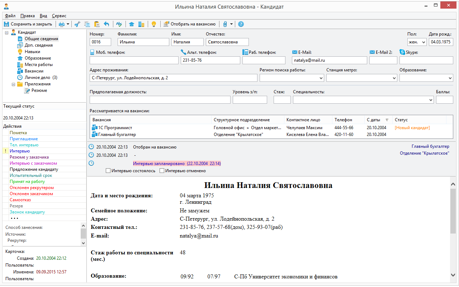Open the 'Образование' combo box

tap(450, 78)
